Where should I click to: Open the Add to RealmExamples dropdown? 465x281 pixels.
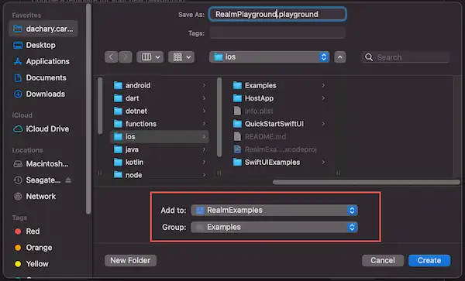pos(274,211)
